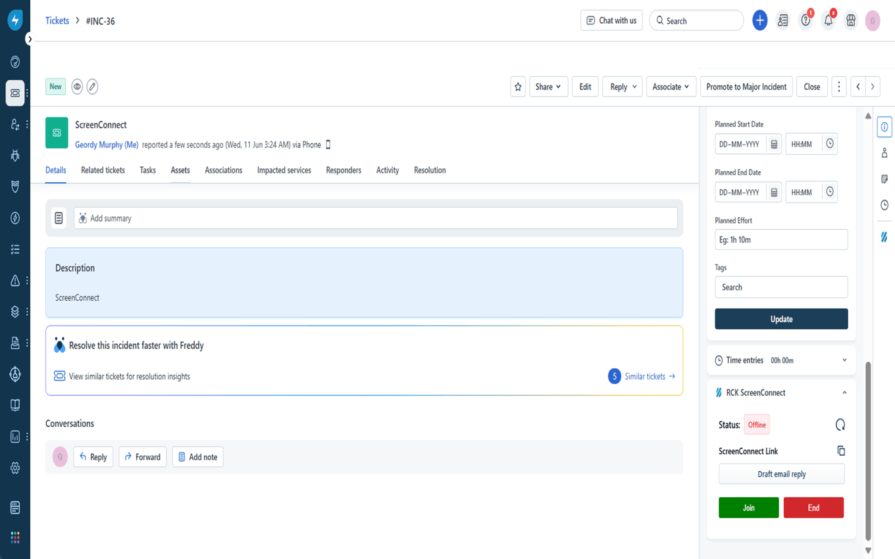Toggle the watch ticket eye icon
The height and width of the screenshot is (559, 895).
77,87
